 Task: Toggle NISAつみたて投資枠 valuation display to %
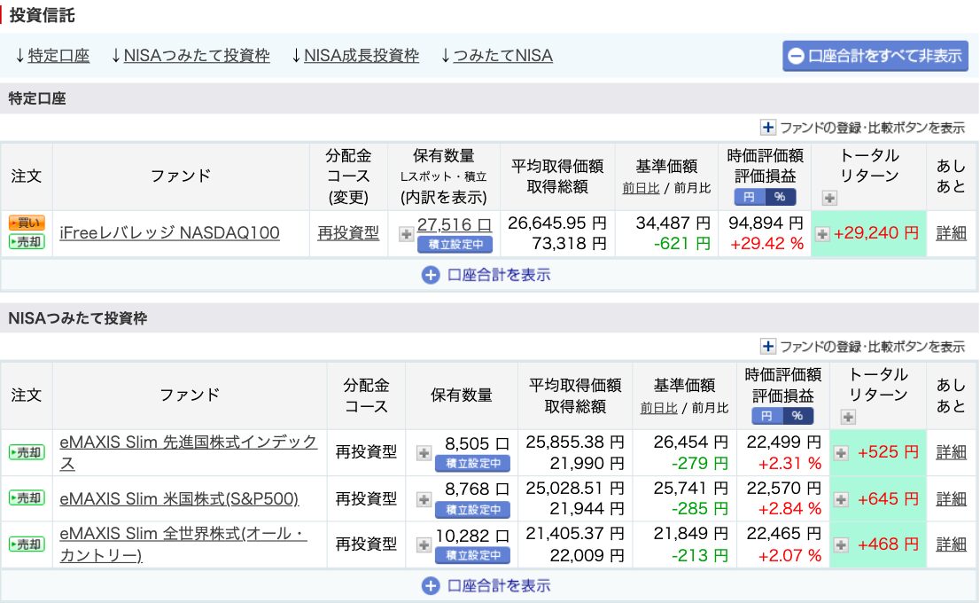click(797, 416)
